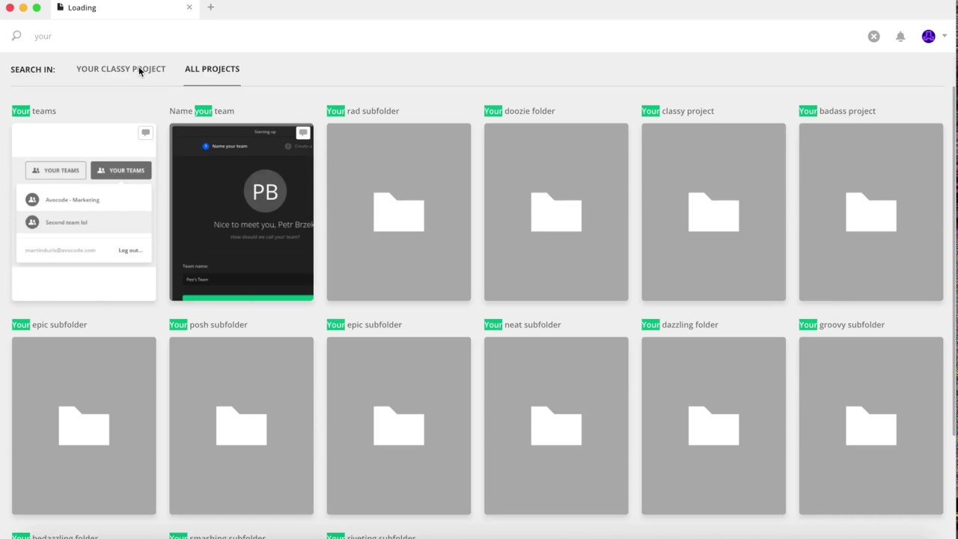Image resolution: width=958 pixels, height=539 pixels.
Task: Clear the search with the X icon
Action: (873, 37)
